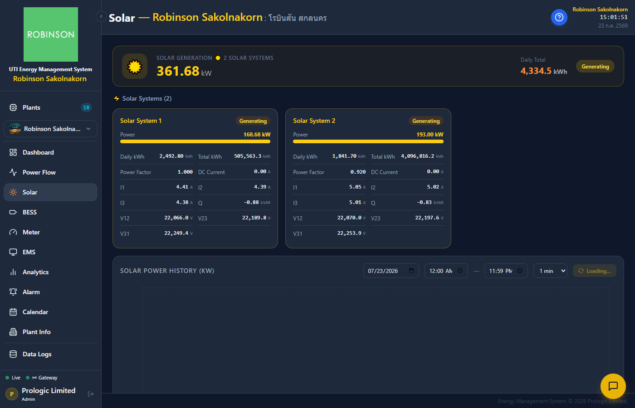Click Solar System 2 Generating badge
This screenshot has width=635, height=408.
coord(426,121)
